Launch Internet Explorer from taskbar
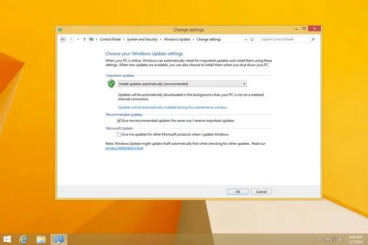Viewport: 368px width, 245px height. (23, 239)
